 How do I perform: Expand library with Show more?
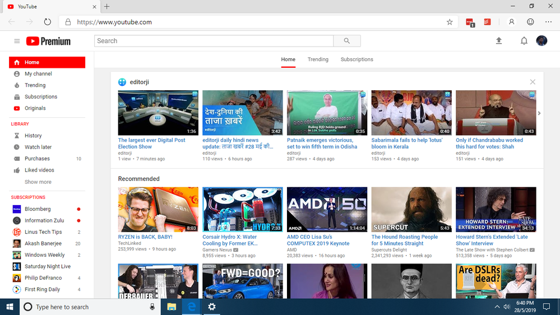pyautogui.click(x=38, y=182)
